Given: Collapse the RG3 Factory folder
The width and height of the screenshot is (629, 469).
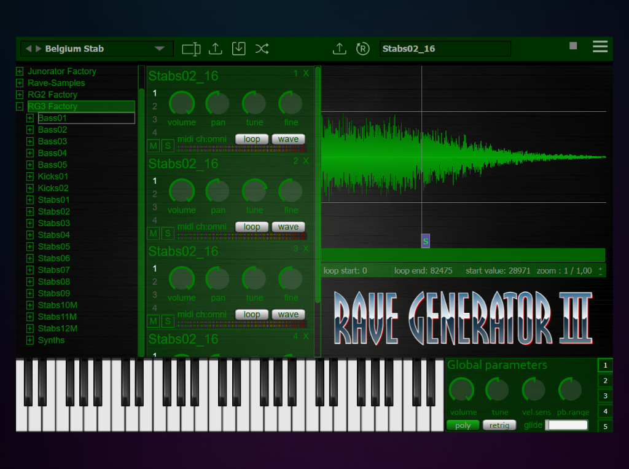Looking at the screenshot, I should [x=20, y=106].
